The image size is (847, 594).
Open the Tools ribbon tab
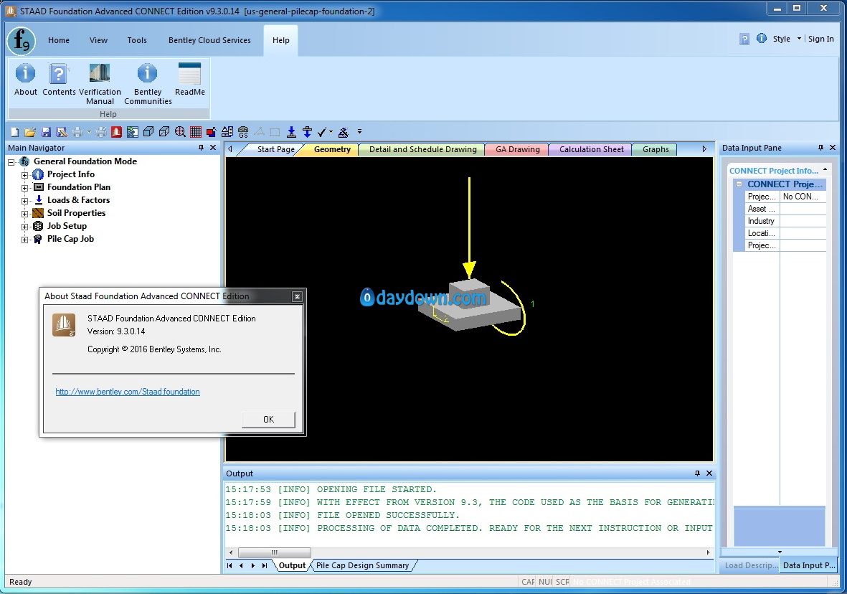click(x=137, y=40)
